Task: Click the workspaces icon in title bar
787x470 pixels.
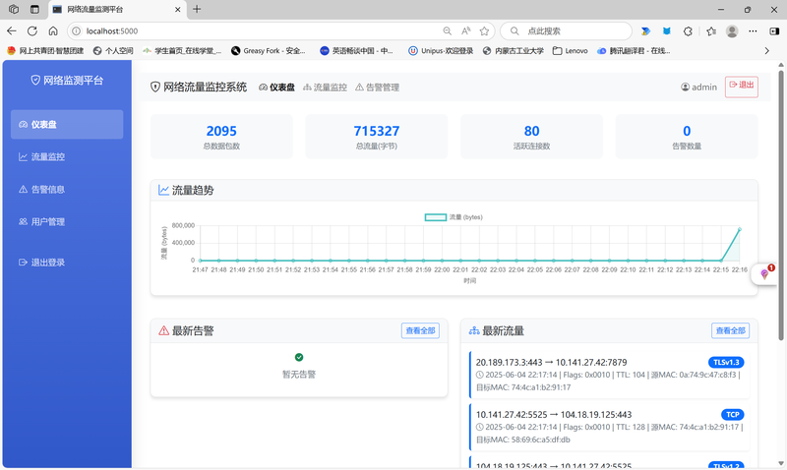Action: tap(14, 9)
